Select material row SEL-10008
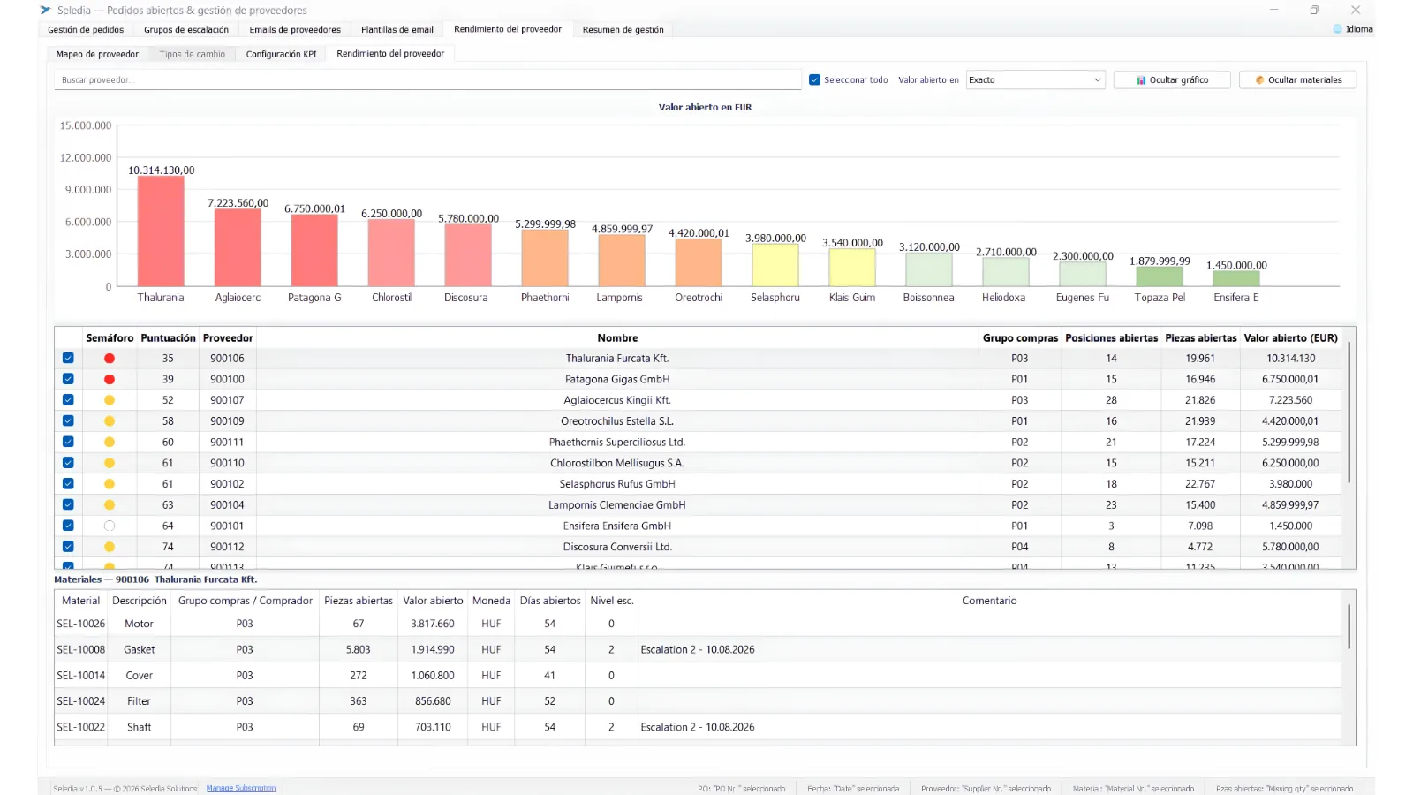Viewport: 1413px width, 795px height. point(698,649)
